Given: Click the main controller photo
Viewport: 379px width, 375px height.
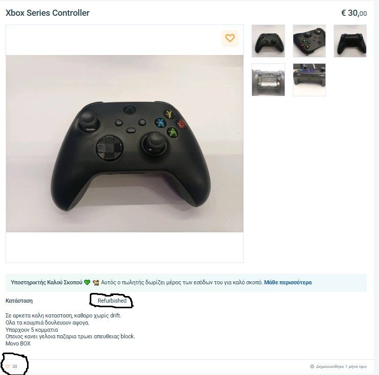Looking at the screenshot, I should pos(124,144).
